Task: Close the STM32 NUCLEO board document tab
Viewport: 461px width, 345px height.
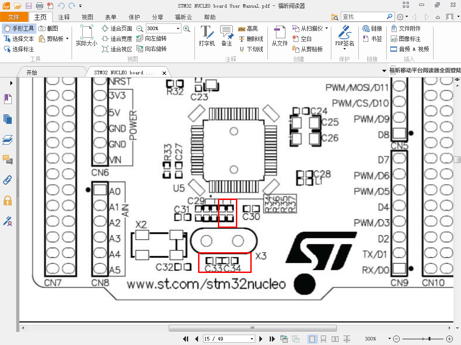Action: tap(164, 73)
